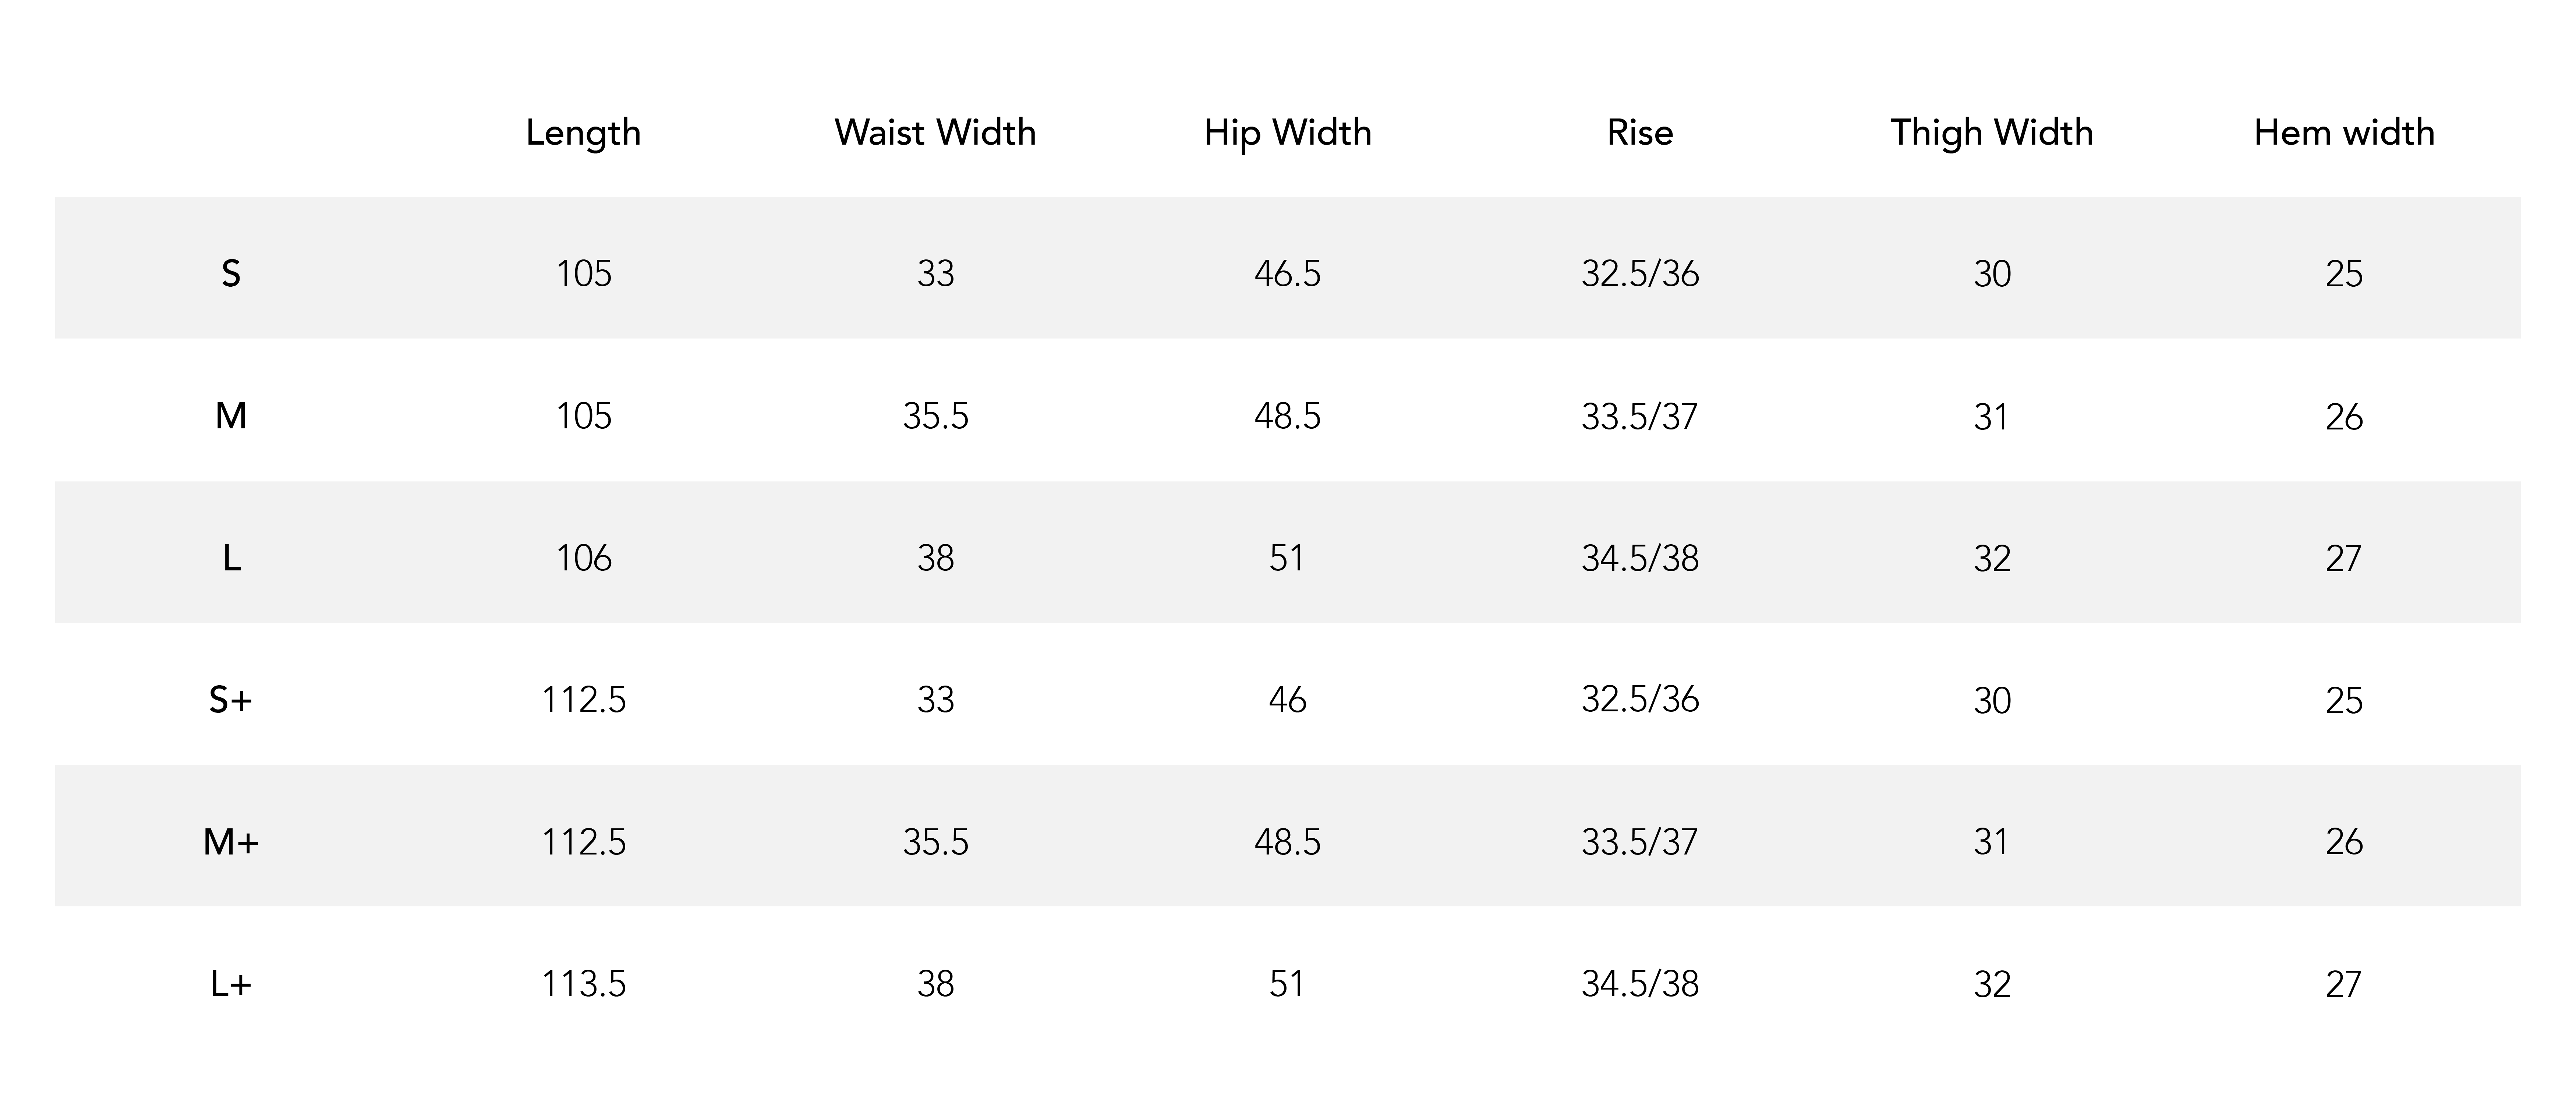Click the 113.5 length value for L+
2576x1104 pixels.
pos(583,984)
